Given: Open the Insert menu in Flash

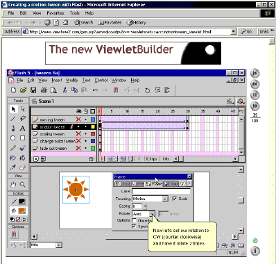Looking at the screenshot, I should click(x=57, y=80).
